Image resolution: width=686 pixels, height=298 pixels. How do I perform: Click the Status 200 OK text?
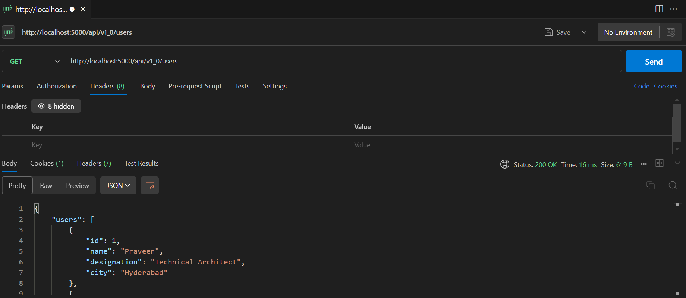(535, 164)
